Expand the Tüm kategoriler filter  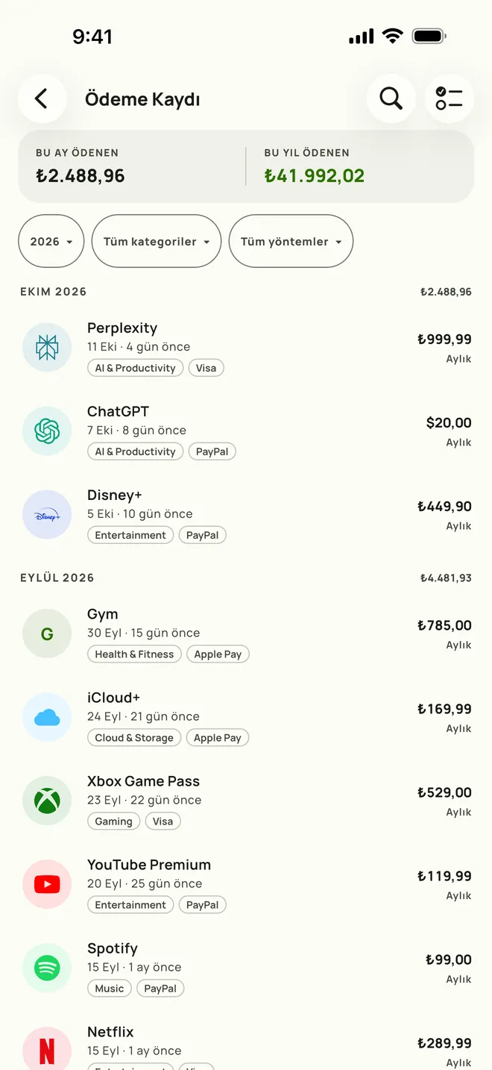(x=157, y=241)
